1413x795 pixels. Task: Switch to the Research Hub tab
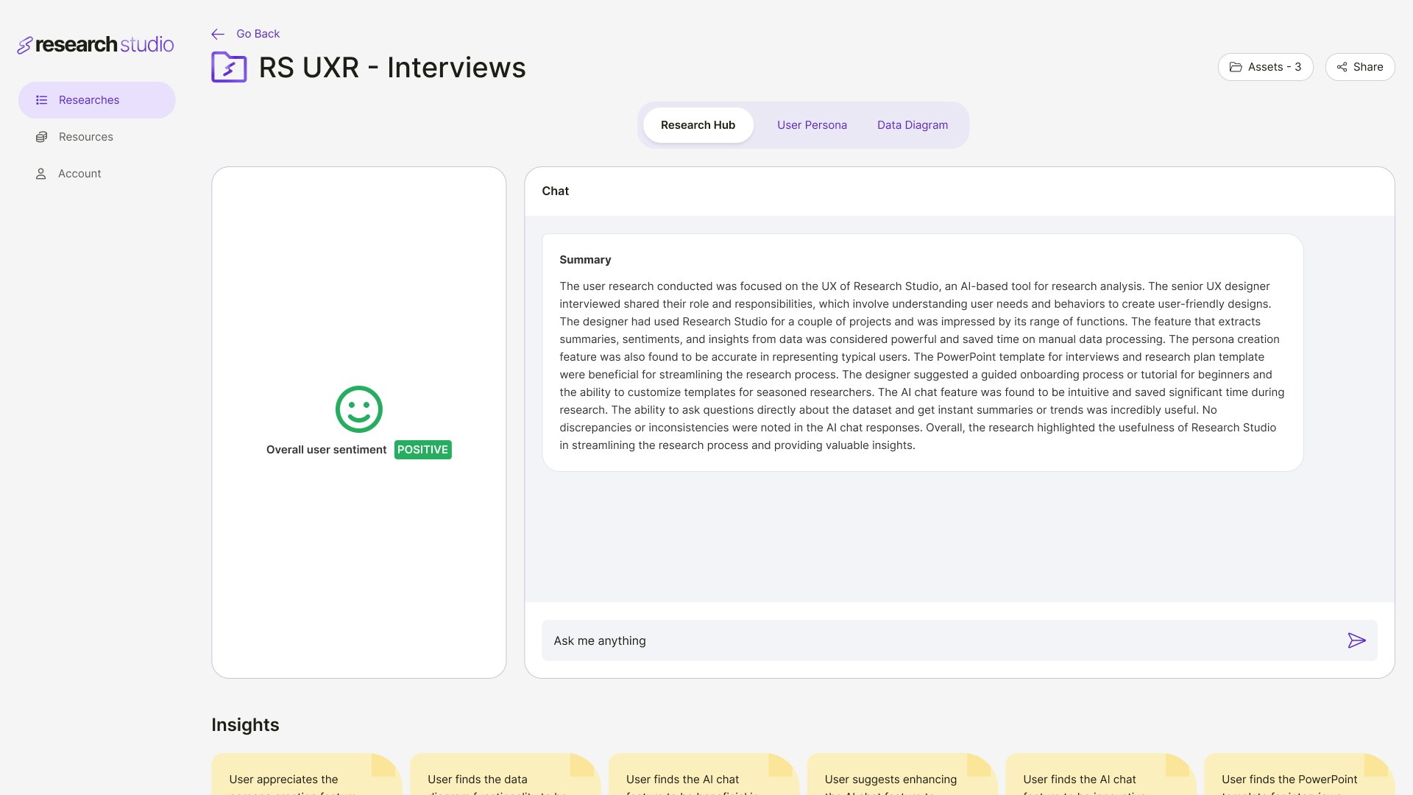pos(698,125)
